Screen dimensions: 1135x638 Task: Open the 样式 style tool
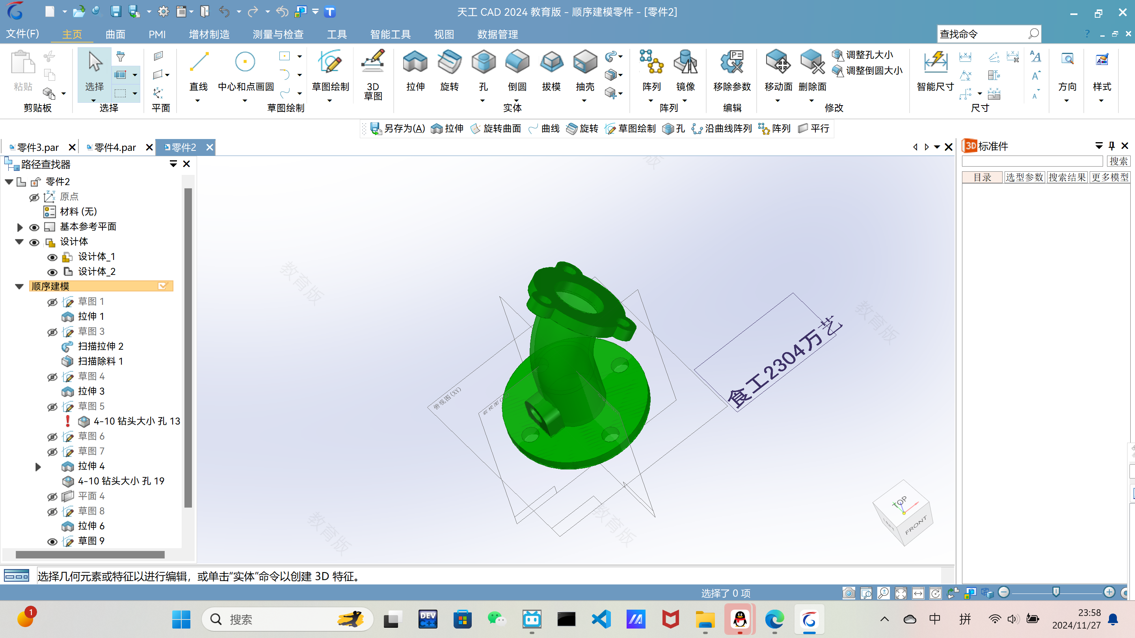(x=1102, y=70)
